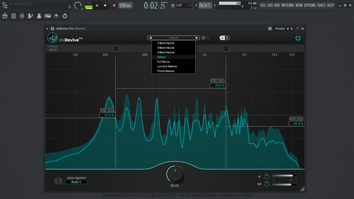Screen dimensions: 354x199
Task: Select Full Revive preset
Action: click(x=163, y=62)
